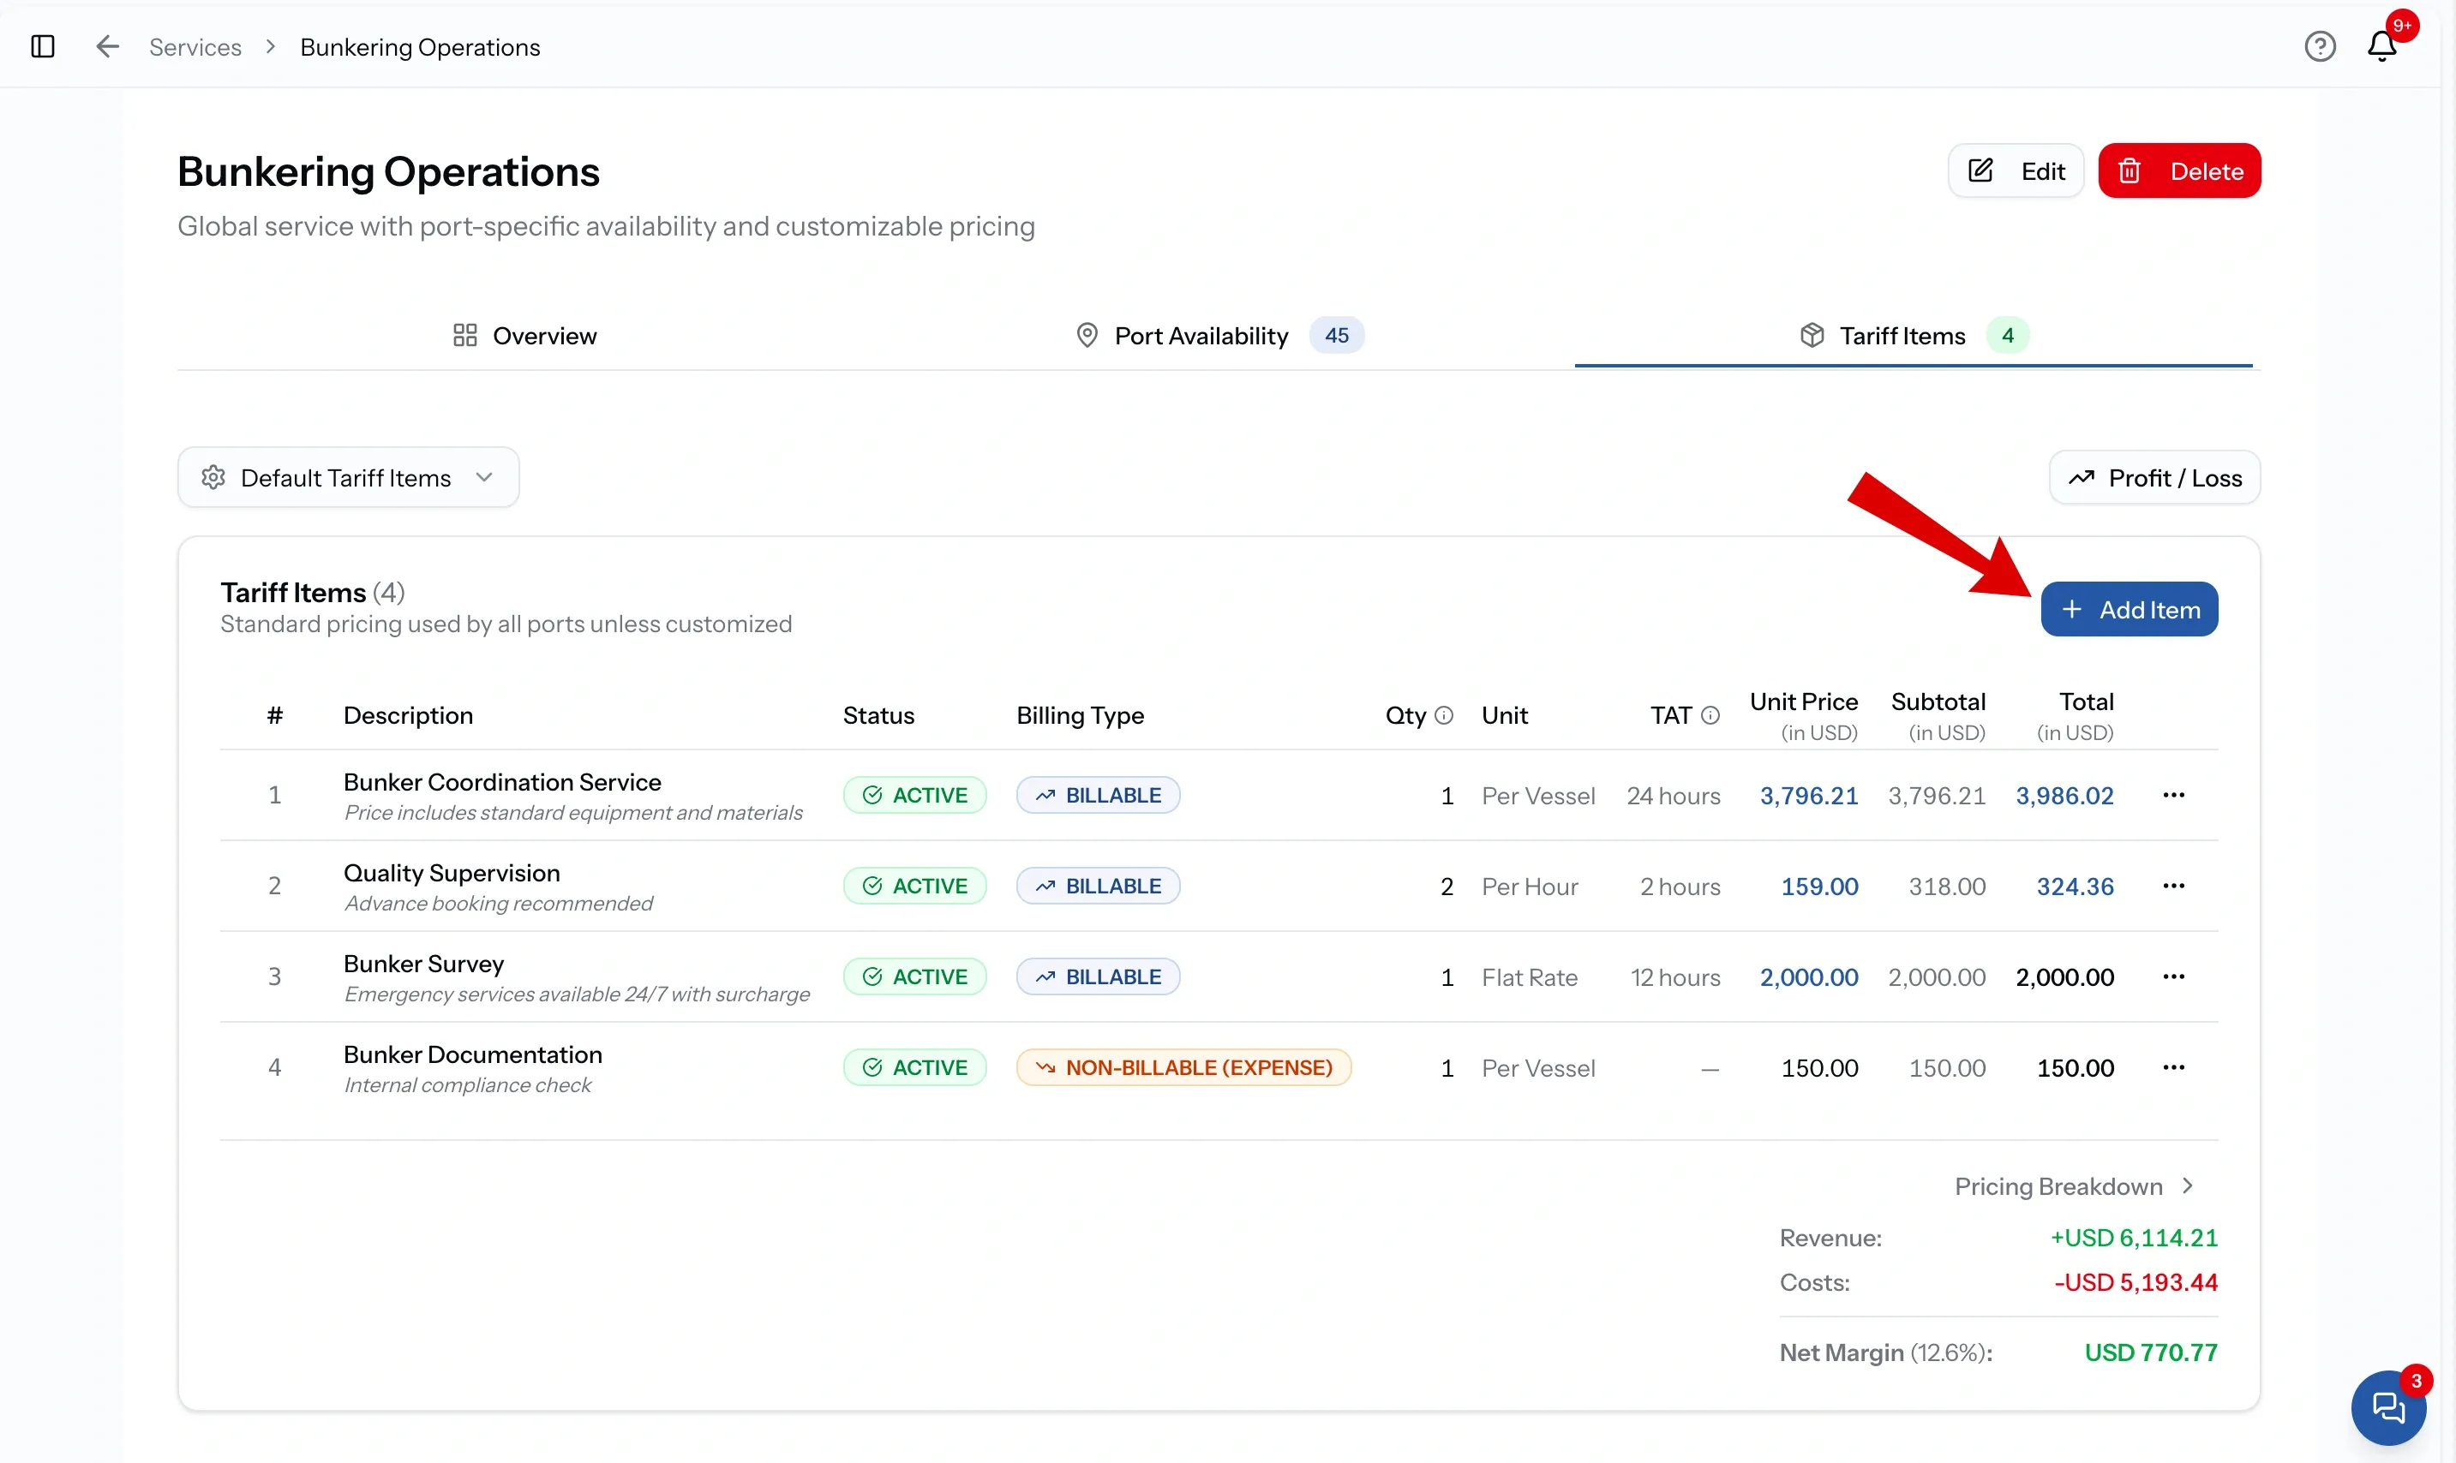Open more options for Bunker Survey row
Screen dimensions: 2456x1463
point(2174,977)
